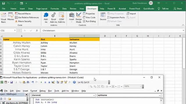Click the Tell me search lightbulb
The image size is (186, 104).
[x=159, y=9]
